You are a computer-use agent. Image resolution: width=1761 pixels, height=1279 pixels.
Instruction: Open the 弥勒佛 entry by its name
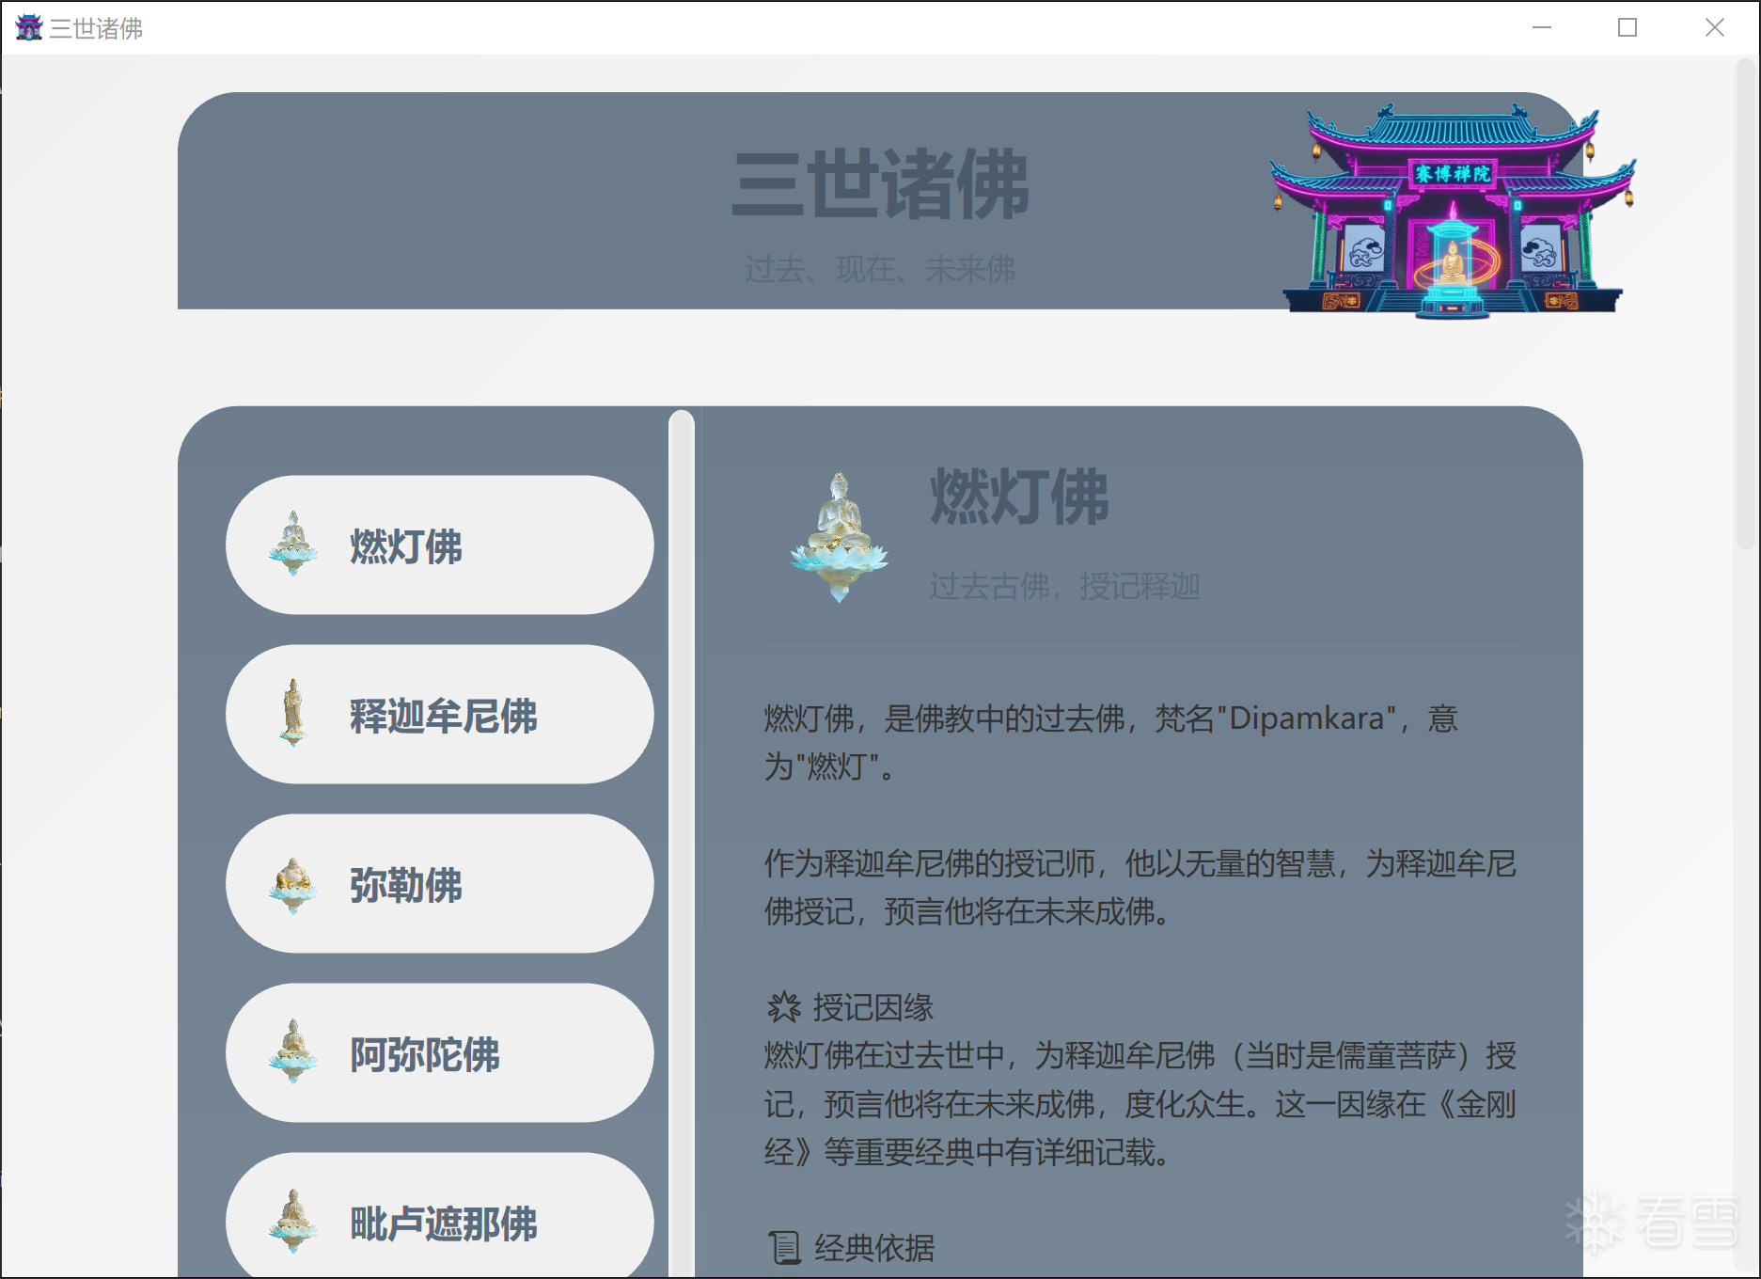(405, 885)
